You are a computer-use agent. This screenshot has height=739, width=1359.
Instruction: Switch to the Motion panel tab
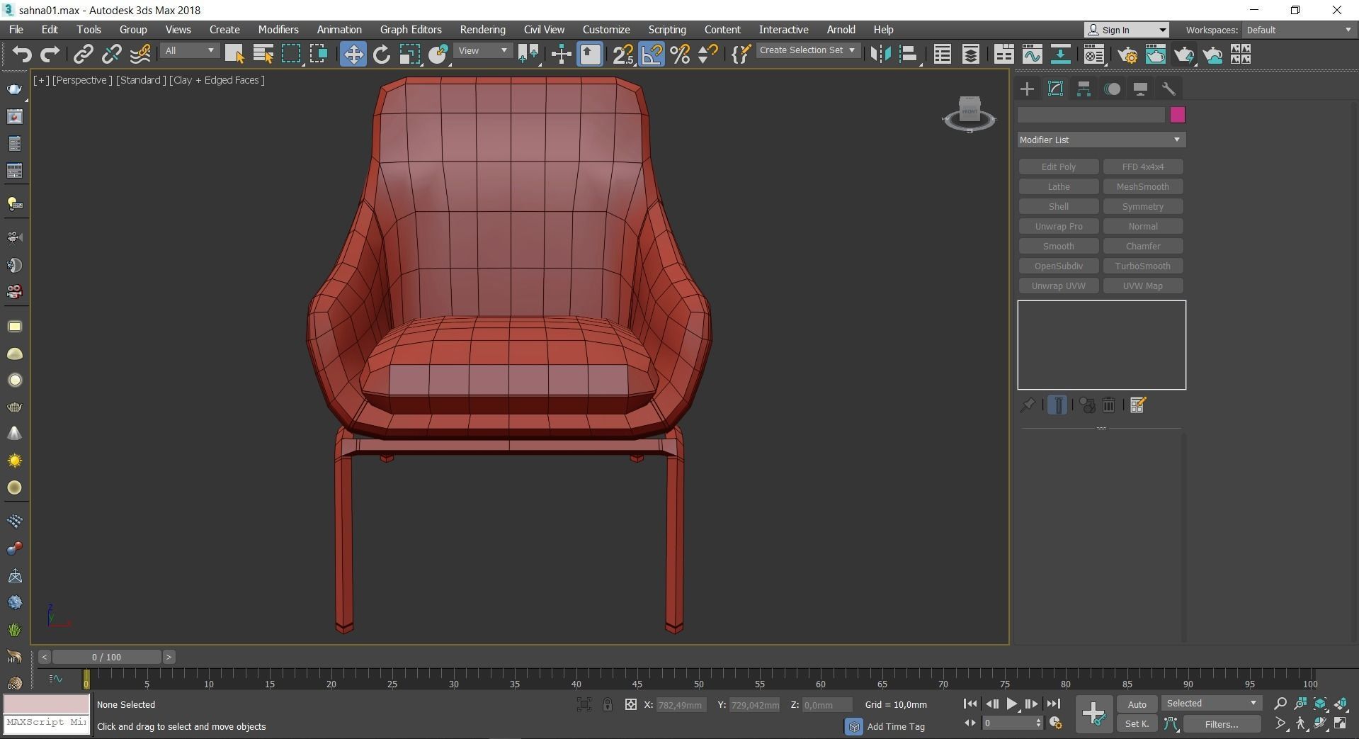coord(1113,89)
